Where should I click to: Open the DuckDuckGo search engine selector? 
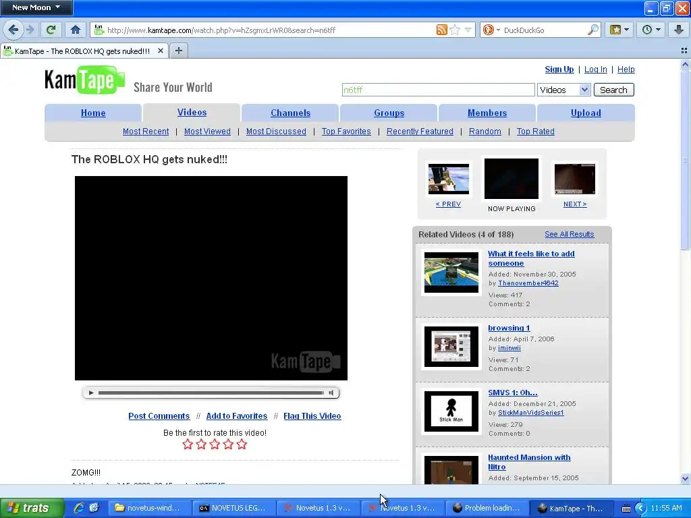491,30
